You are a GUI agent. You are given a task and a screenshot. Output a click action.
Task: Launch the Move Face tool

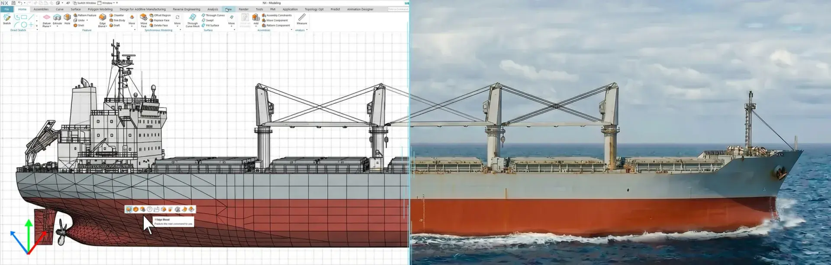[x=144, y=20]
